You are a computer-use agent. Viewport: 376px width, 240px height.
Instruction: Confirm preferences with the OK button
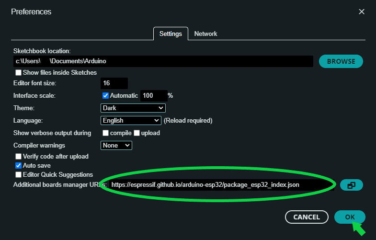[x=350, y=217]
